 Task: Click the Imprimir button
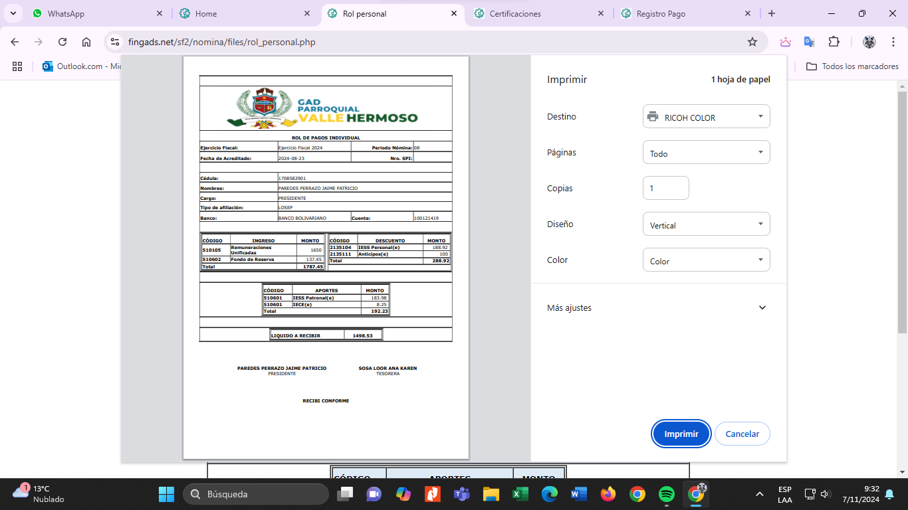[x=681, y=434]
